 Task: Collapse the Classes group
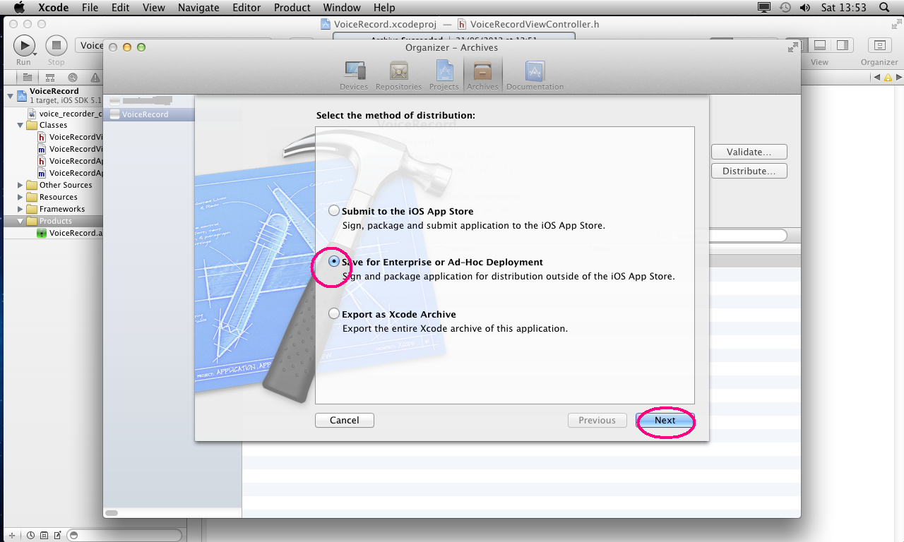click(x=20, y=125)
